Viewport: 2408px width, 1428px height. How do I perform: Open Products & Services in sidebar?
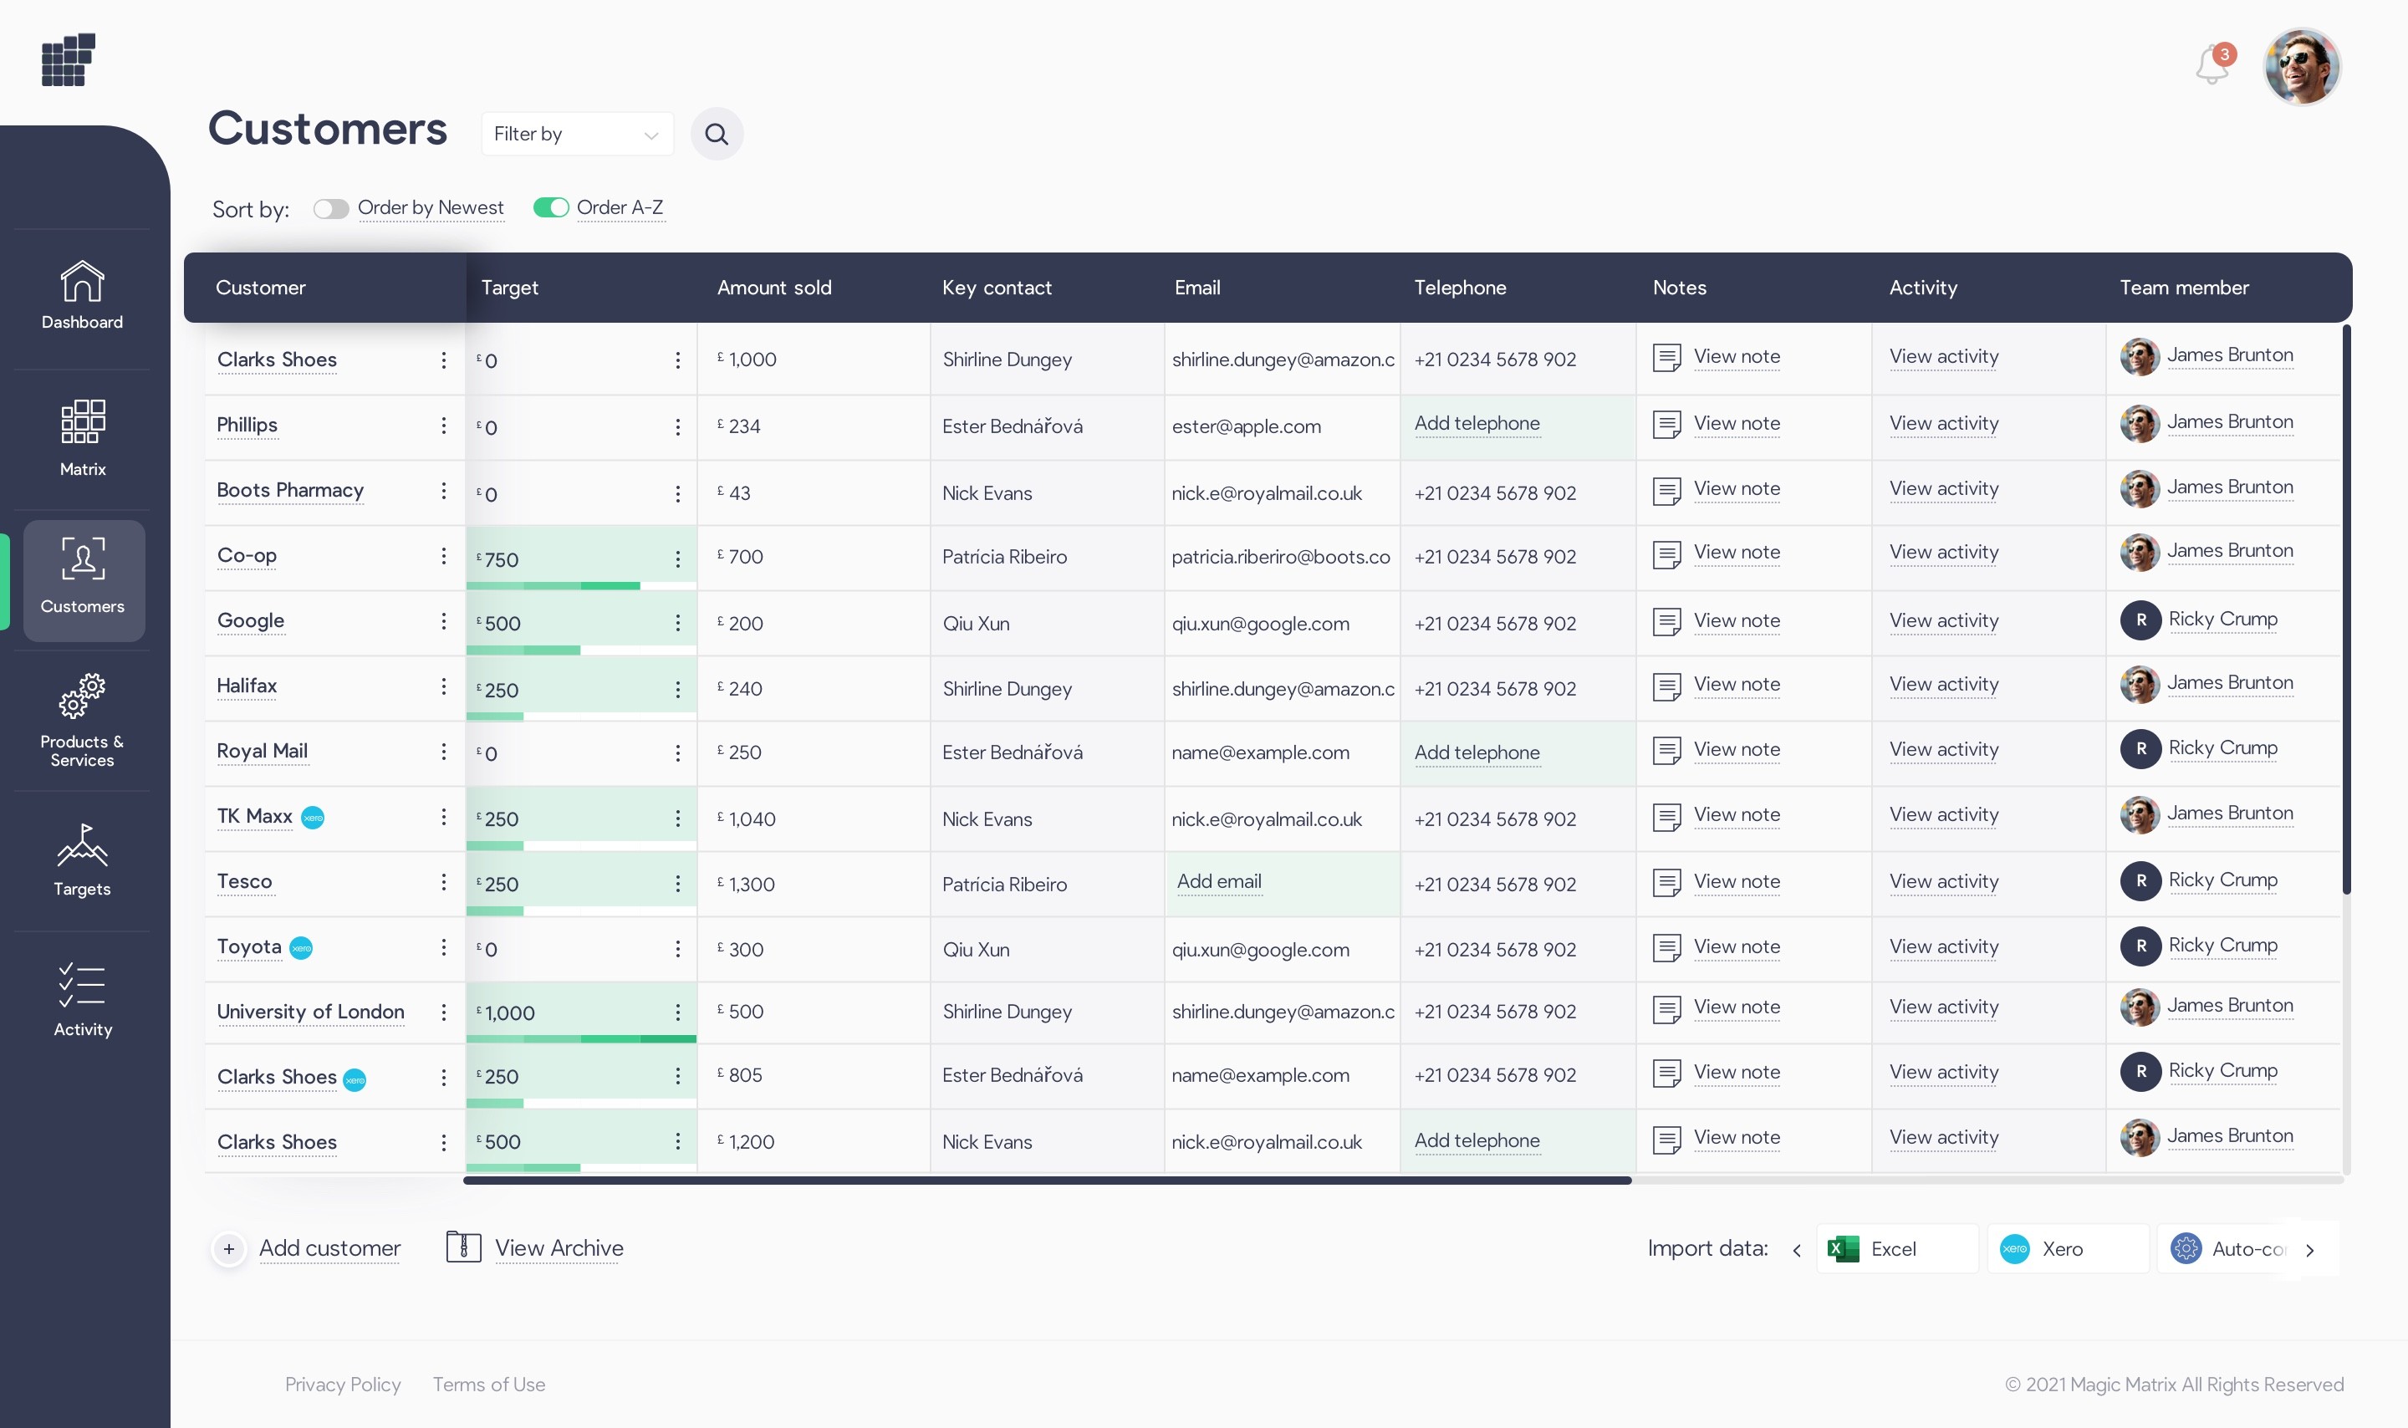click(83, 720)
